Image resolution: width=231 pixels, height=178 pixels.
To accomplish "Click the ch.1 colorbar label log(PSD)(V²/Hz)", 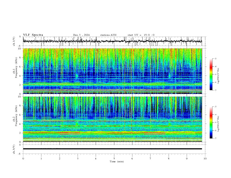I will coord(218,76).
